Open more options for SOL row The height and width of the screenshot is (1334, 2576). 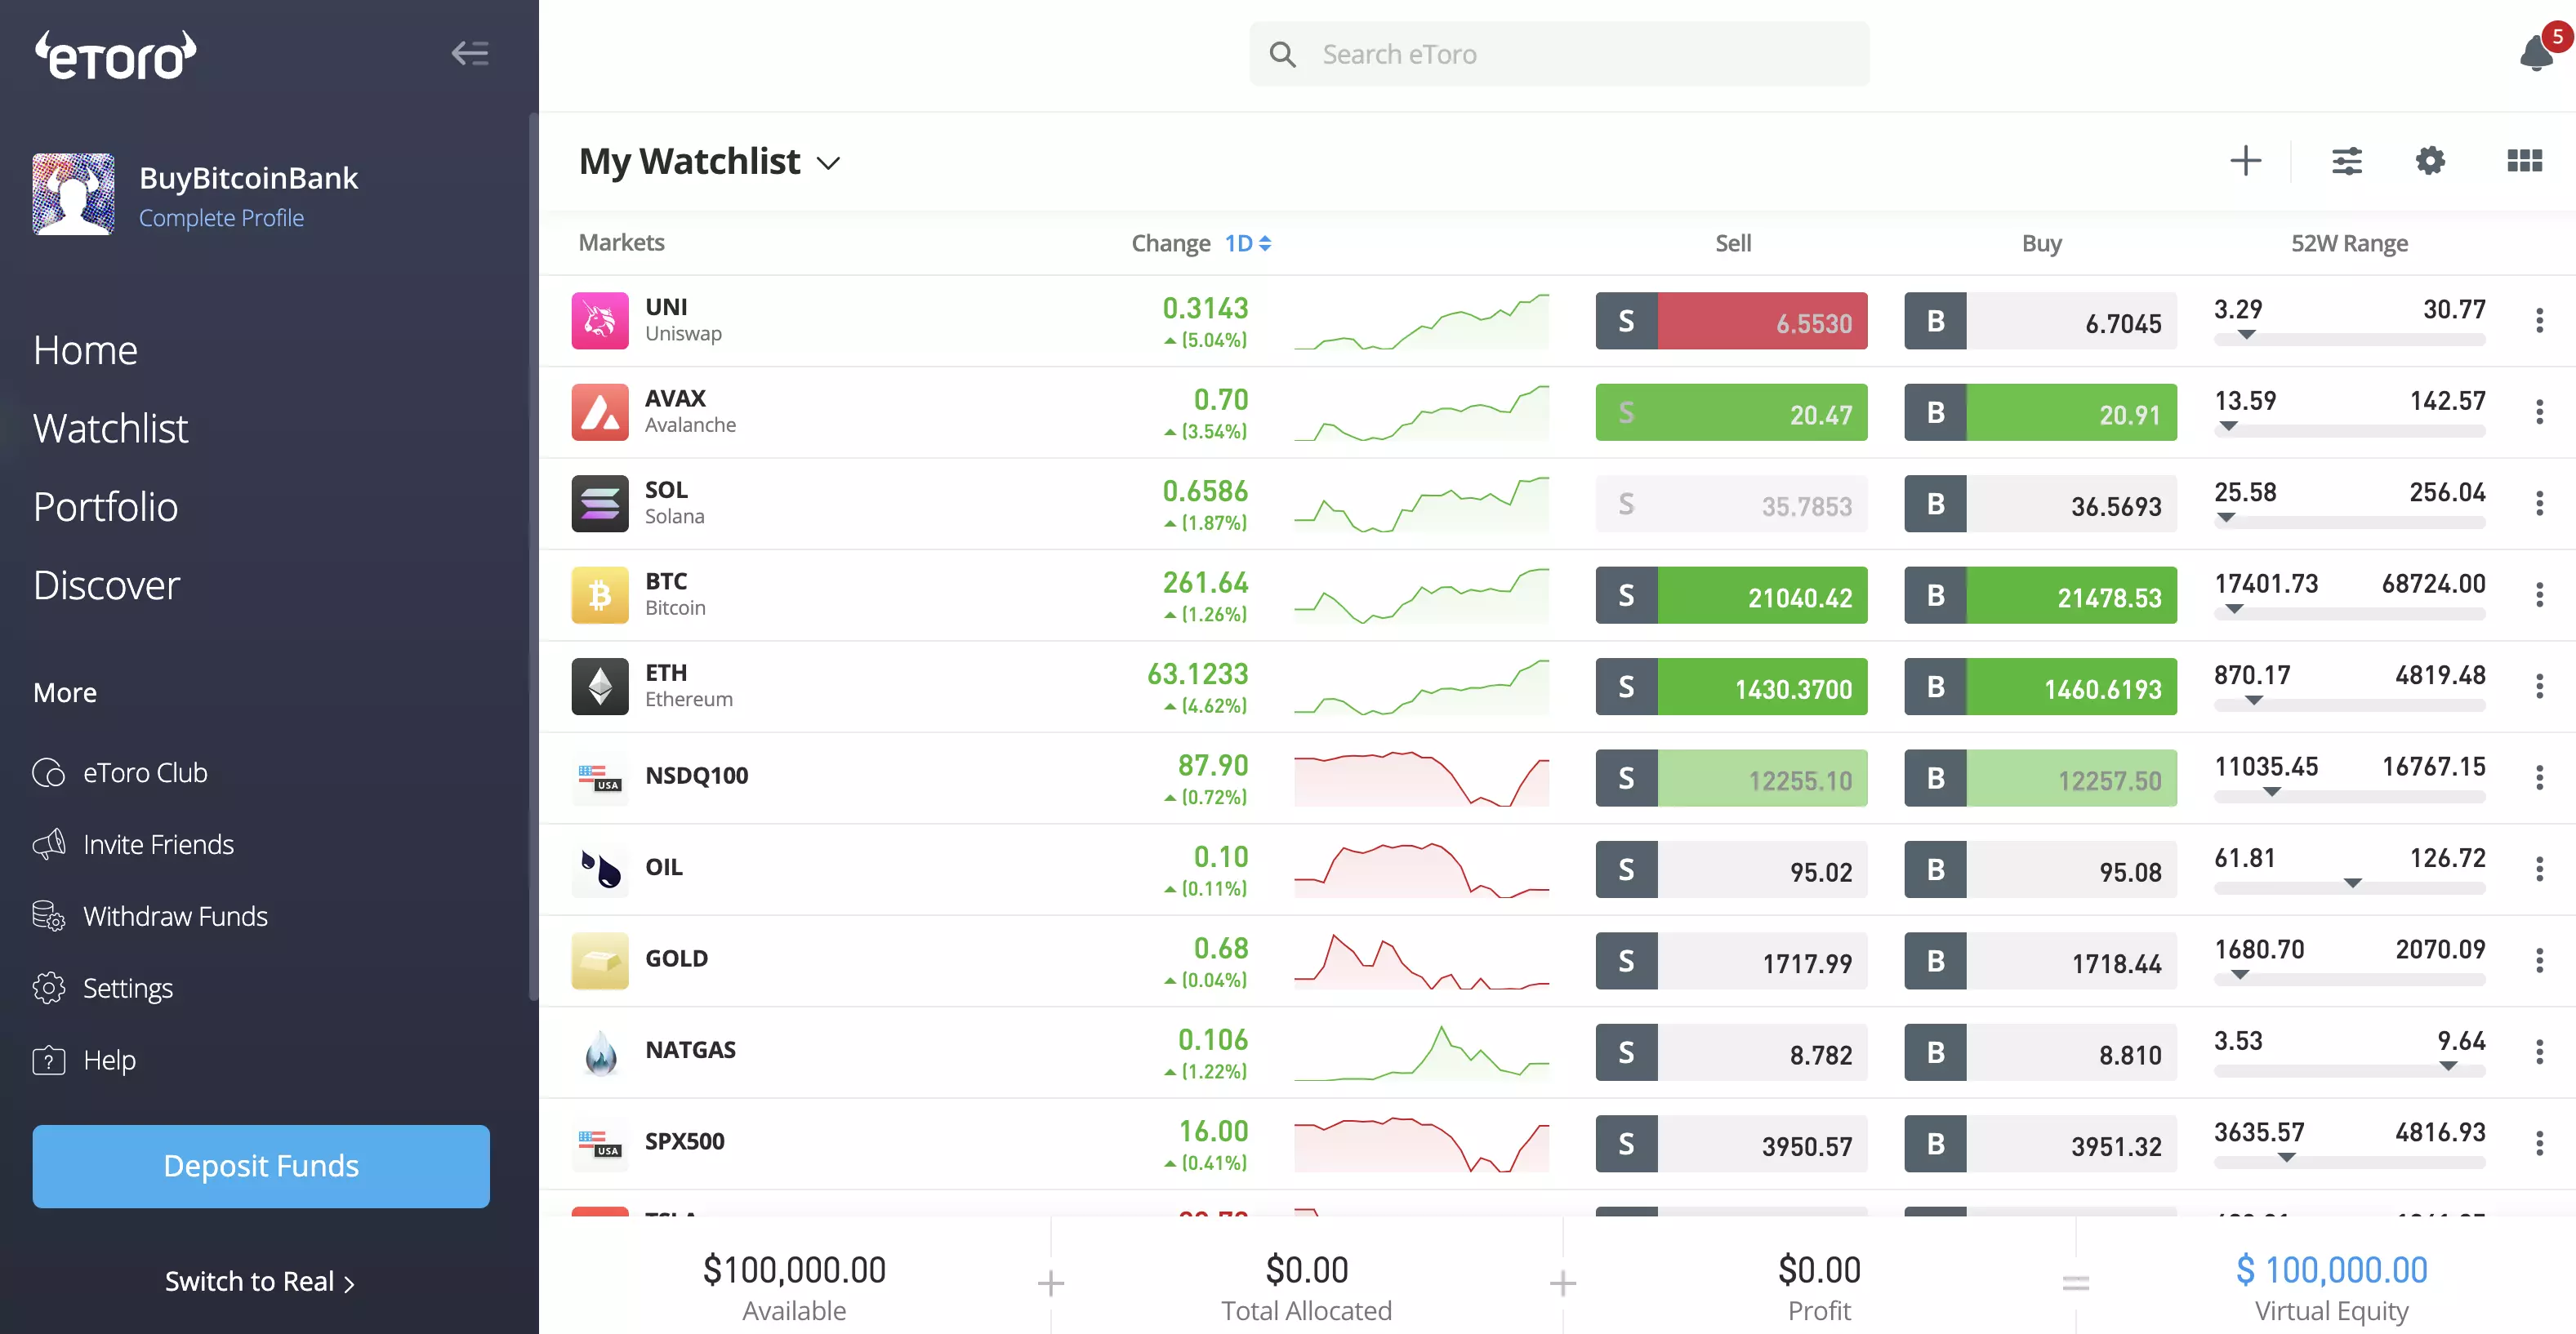tap(2539, 504)
